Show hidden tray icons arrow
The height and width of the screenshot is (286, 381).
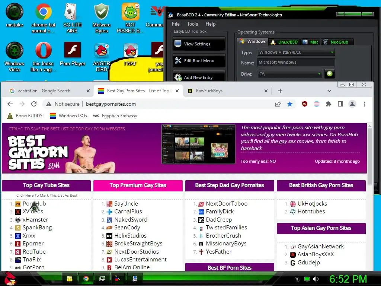tap(297, 279)
